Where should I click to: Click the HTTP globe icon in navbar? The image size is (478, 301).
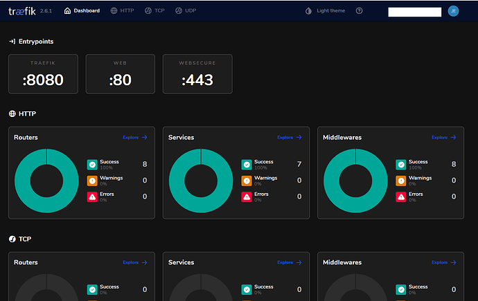pos(114,10)
